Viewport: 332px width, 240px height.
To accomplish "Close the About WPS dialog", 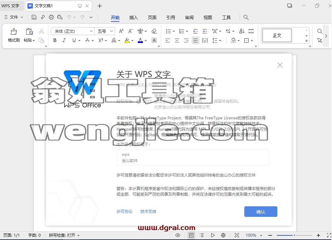I will point(280,65).
